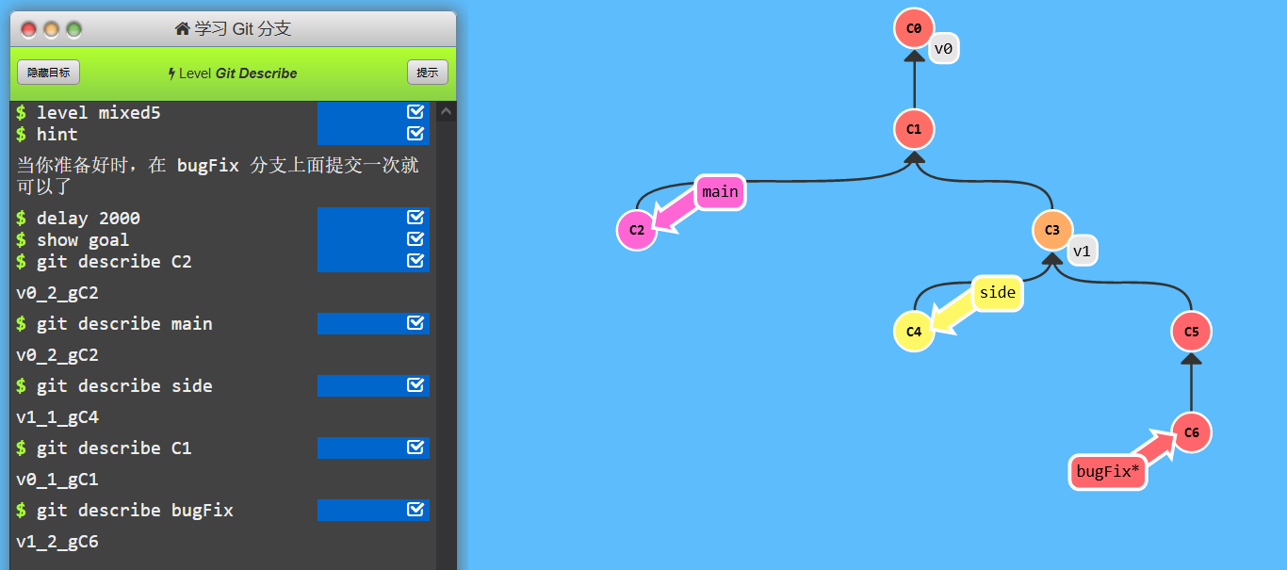Select the orange C3 commit node

[1052, 230]
